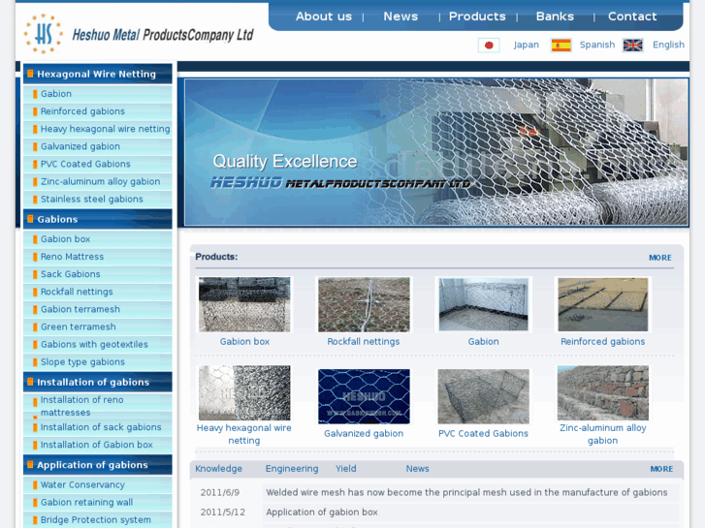The height and width of the screenshot is (528, 705).
Task: Select Green terramesh sidebar item
Action: click(79, 326)
